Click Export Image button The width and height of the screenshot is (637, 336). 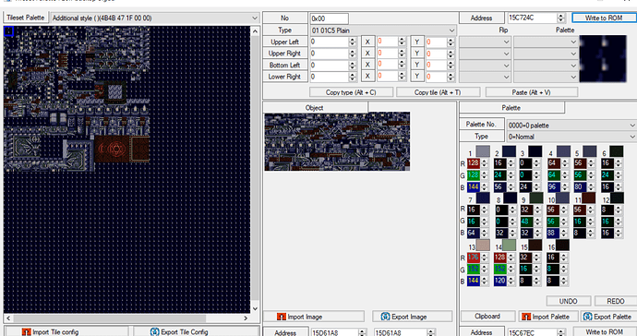412,317
